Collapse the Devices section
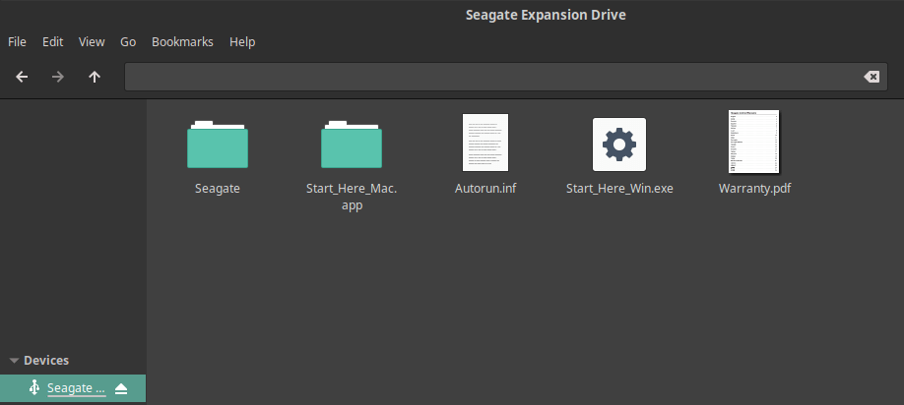Viewport: 904px width, 405px height. tap(15, 361)
